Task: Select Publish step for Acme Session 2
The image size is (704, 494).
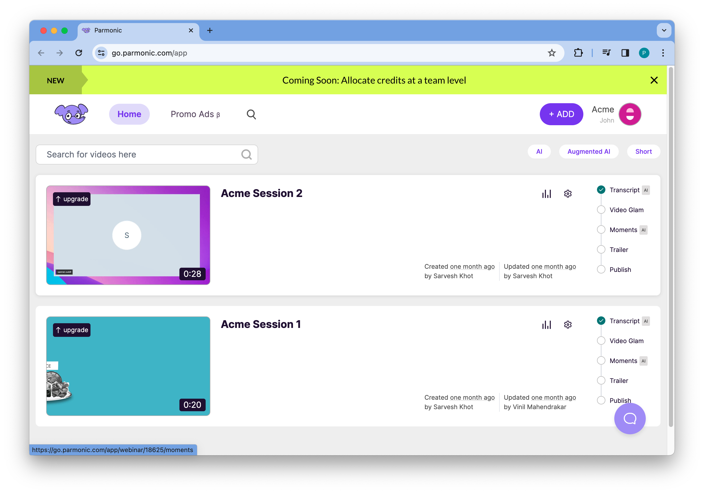Action: [620, 270]
